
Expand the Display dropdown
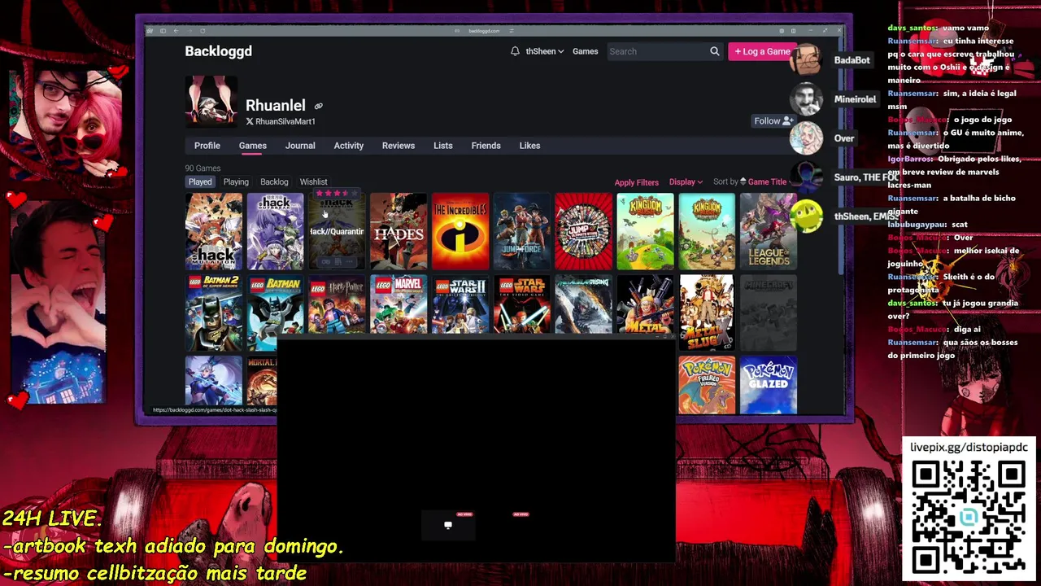click(686, 182)
